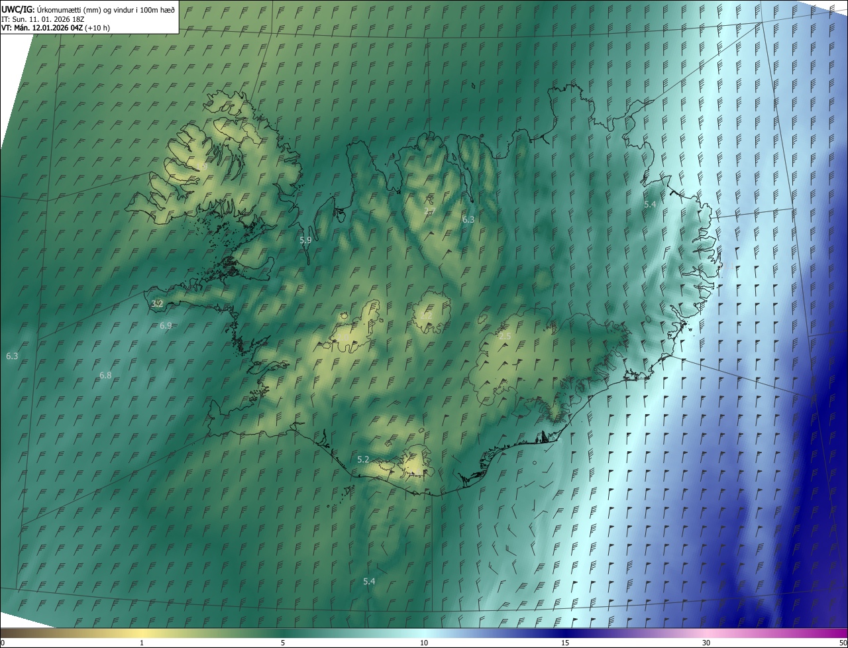This screenshot has height=648, width=848.
Task: Click the "50" tick on the colour scale
Action: [843, 643]
